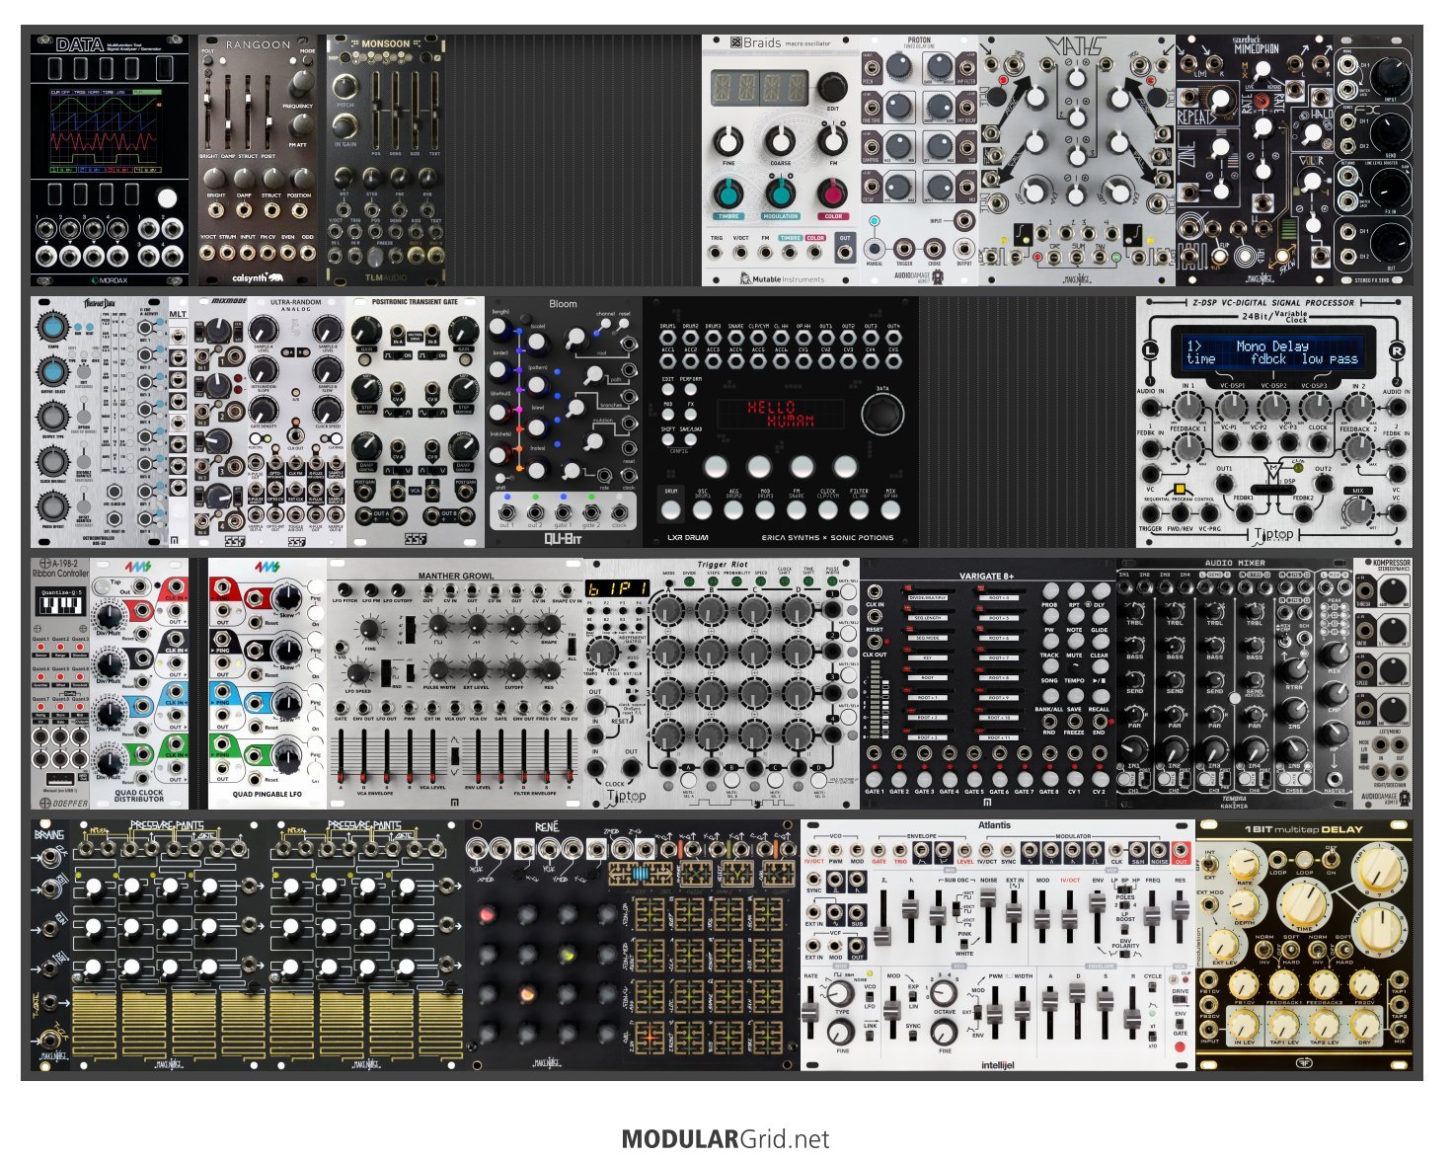1453x1160 pixels.
Task: Click the SUM output jack on Maths
Action: click(1077, 258)
